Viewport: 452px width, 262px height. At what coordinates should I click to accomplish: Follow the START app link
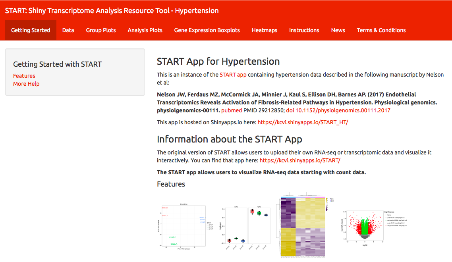tap(233, 75)
